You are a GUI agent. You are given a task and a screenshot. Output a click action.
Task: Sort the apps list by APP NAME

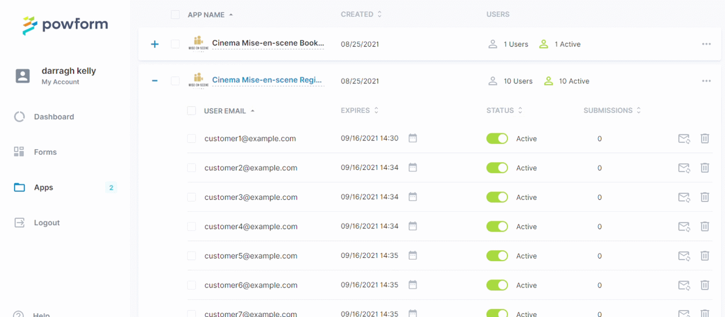coord(210,15)
